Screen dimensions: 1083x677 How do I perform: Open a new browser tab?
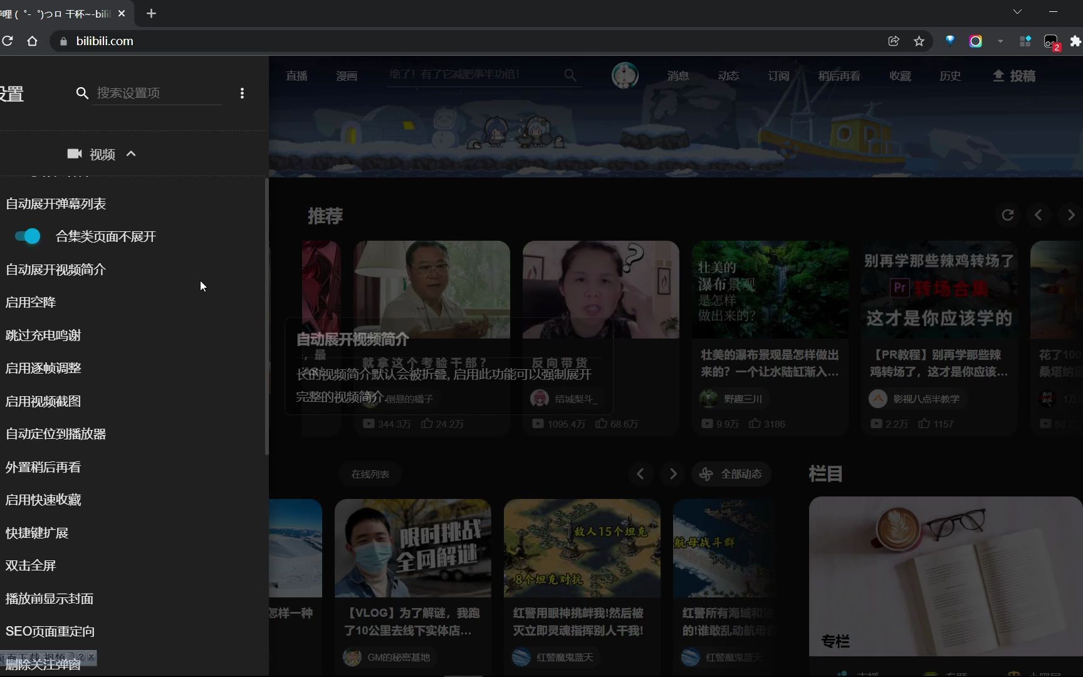tap(151, 13)
